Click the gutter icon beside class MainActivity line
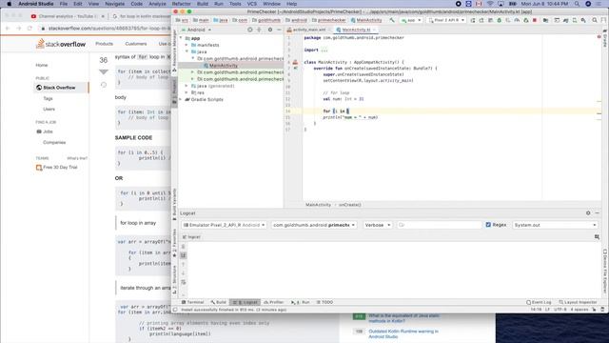The width and height of the screenshot is (609, 343). click(295, 62)
